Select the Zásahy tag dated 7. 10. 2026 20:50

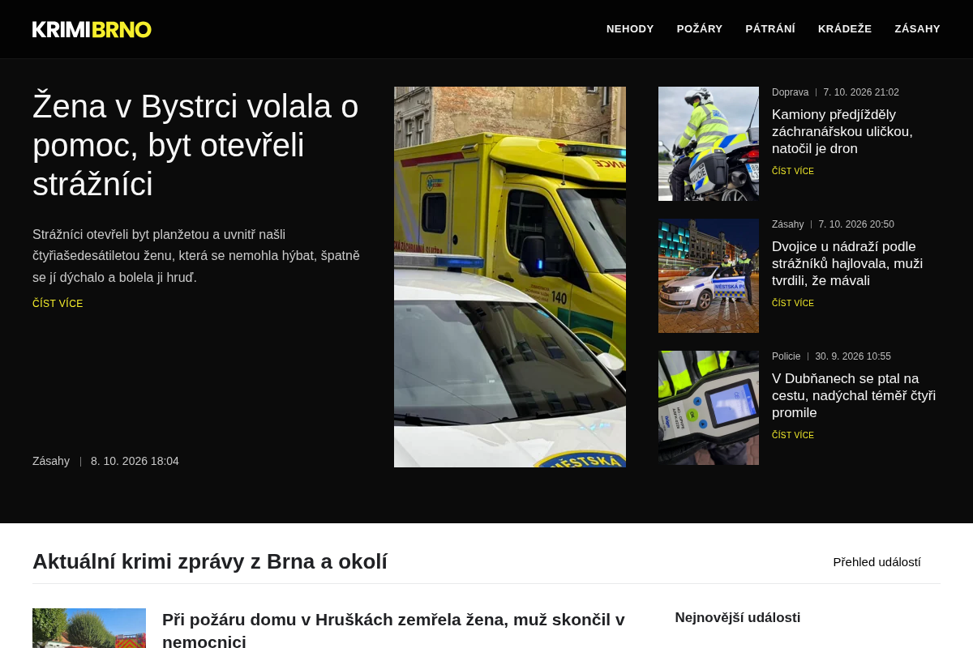pyautogui.click(x=787, y=224)
